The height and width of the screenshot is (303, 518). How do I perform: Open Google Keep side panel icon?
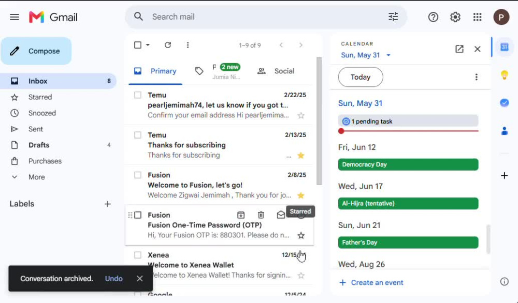[504, 75]
